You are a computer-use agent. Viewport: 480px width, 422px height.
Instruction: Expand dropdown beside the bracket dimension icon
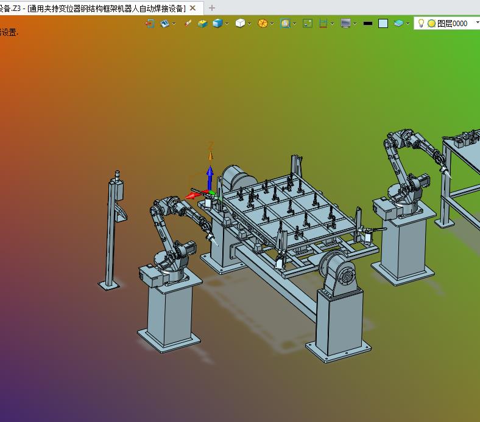[x=332, y=24]
